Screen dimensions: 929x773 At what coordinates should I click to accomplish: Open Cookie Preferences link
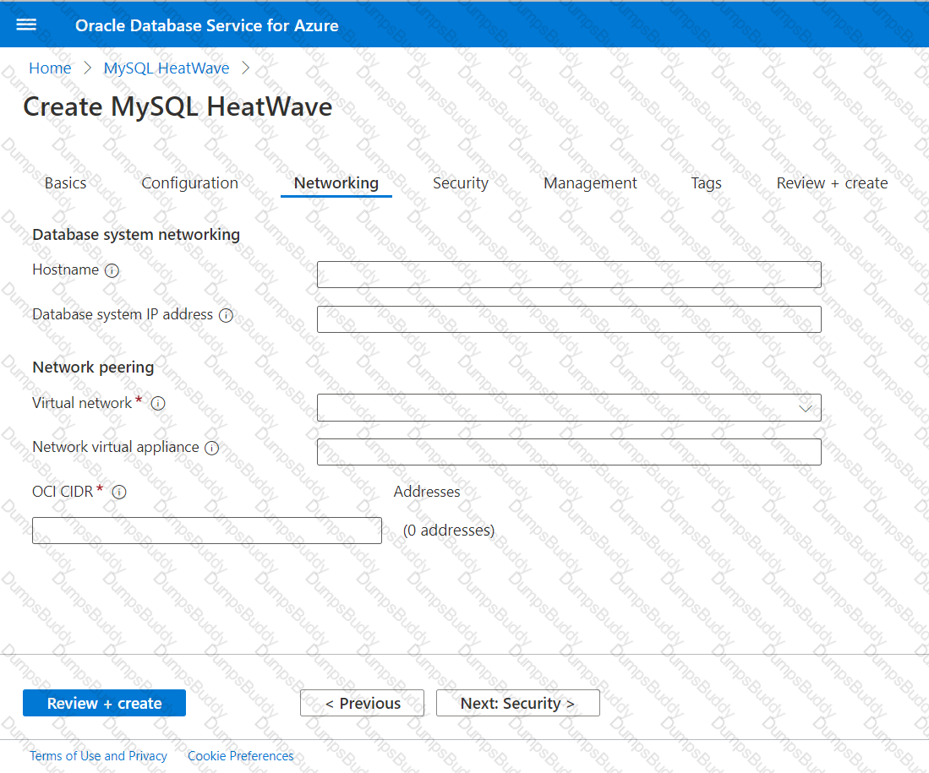pyautogui.click(x=241, y=756)
